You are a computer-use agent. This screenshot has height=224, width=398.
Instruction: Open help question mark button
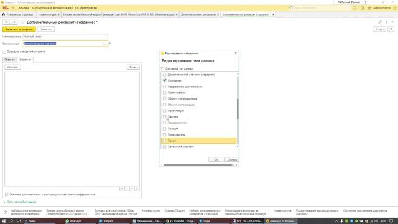pos(391,29)
